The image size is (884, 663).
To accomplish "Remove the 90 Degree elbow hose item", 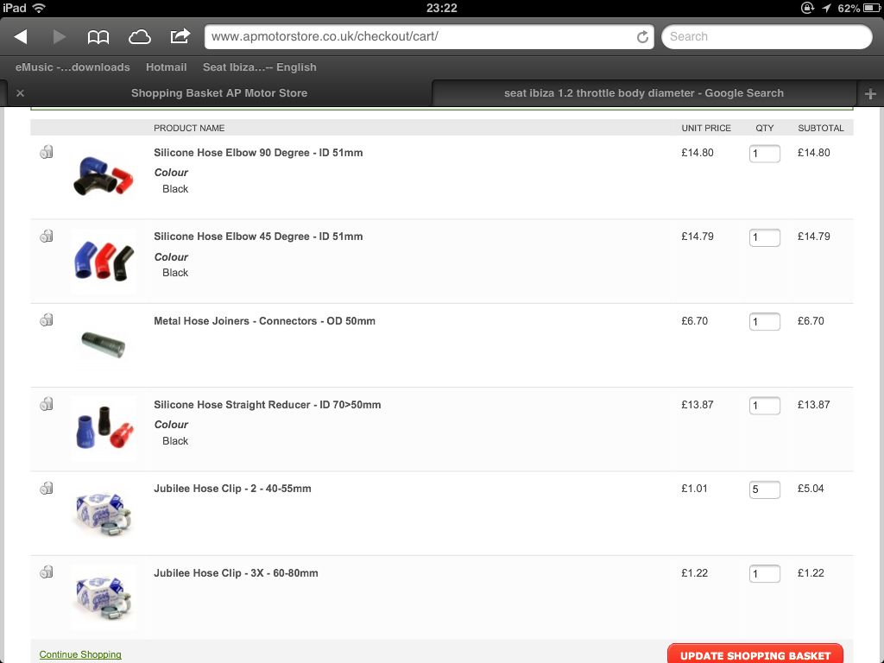I will 47,152.
